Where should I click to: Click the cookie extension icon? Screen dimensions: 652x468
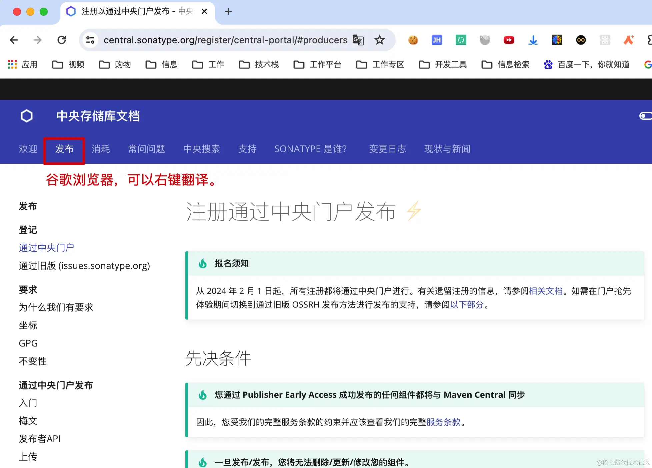pos(413,40)
